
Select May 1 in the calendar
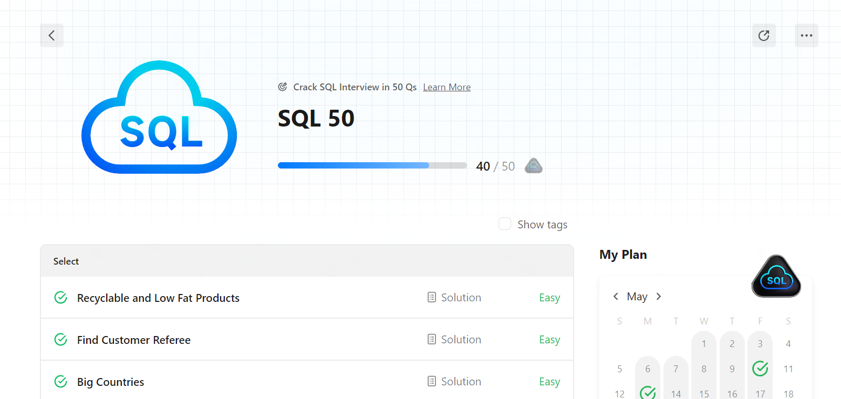point(704,344)
